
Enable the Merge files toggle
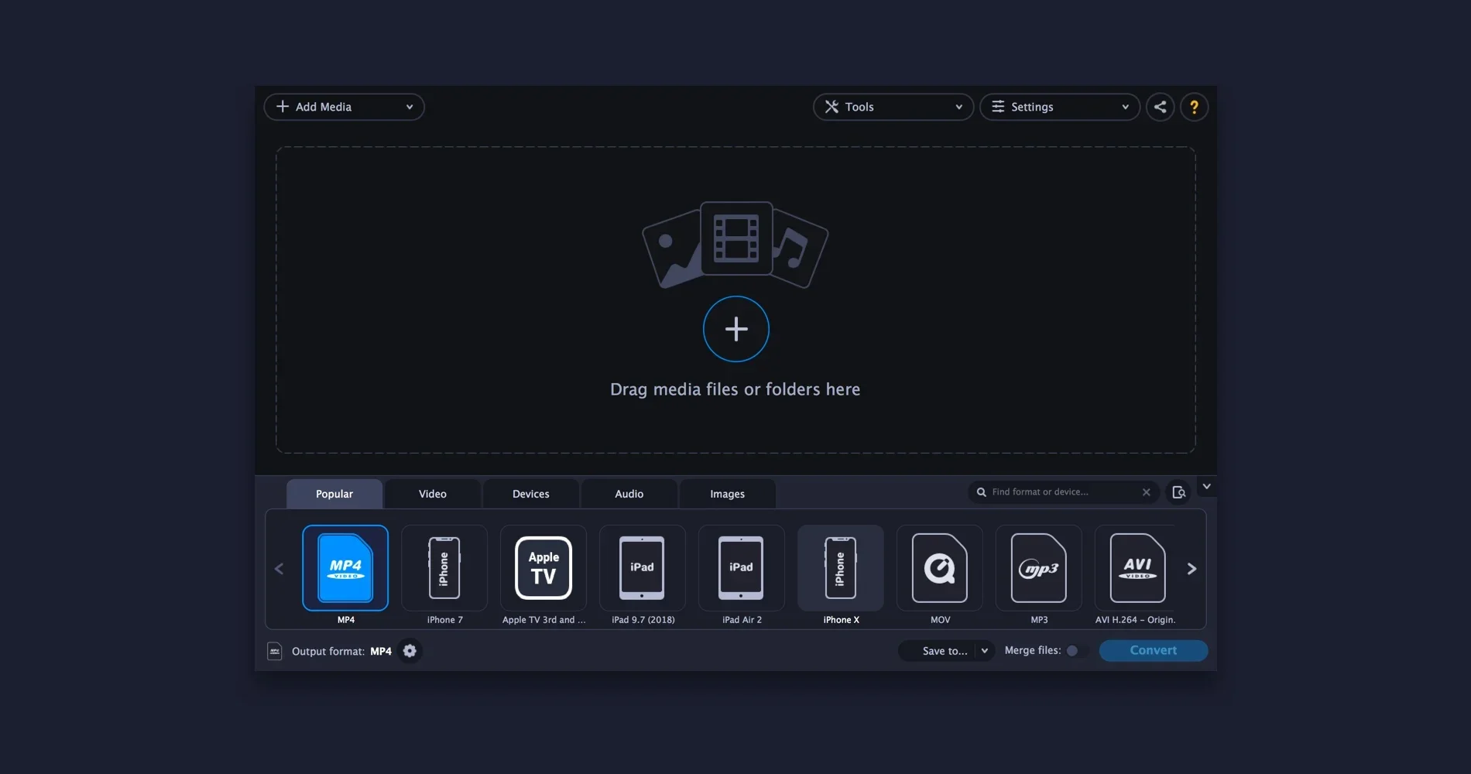click(x=1074, y=651)
